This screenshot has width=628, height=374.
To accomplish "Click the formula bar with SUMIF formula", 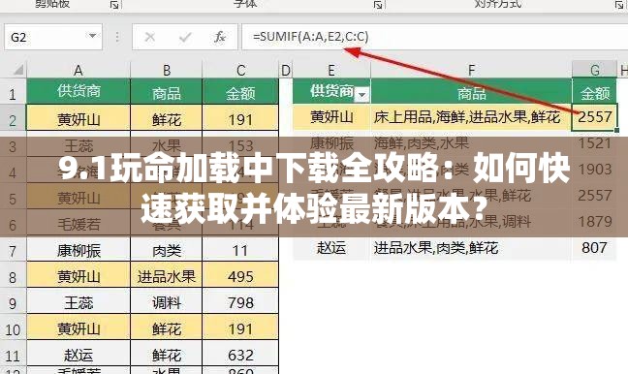I will [434, 37].
